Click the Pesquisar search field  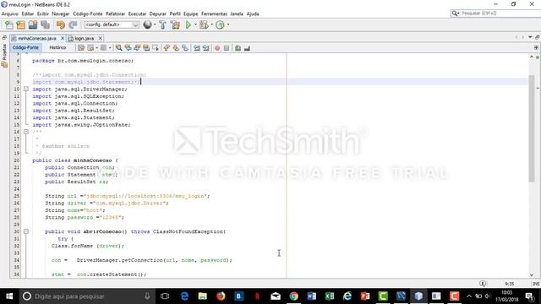(495, 14)
